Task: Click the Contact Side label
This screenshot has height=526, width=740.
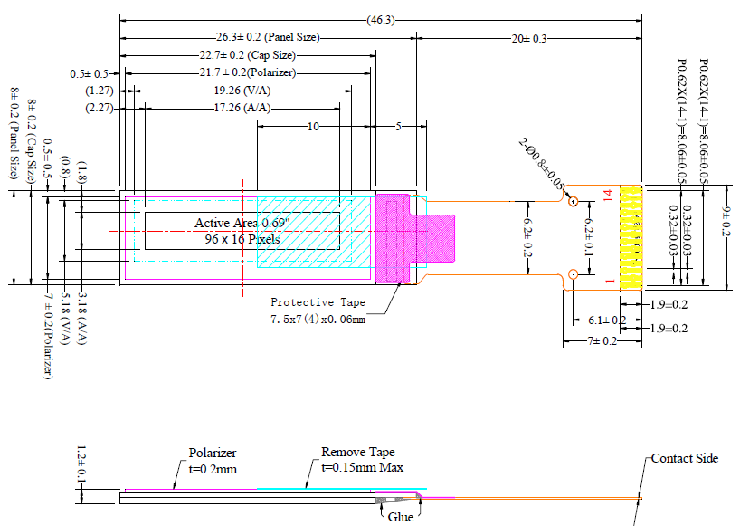Action: pos(684,458)
